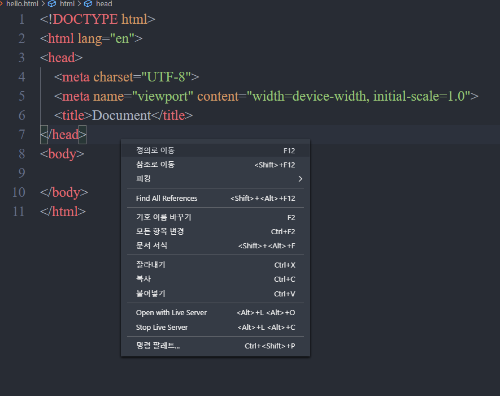500x396 pixels.
Task: Click the closing '</head>' tag
Action: (x=63, y=135)
